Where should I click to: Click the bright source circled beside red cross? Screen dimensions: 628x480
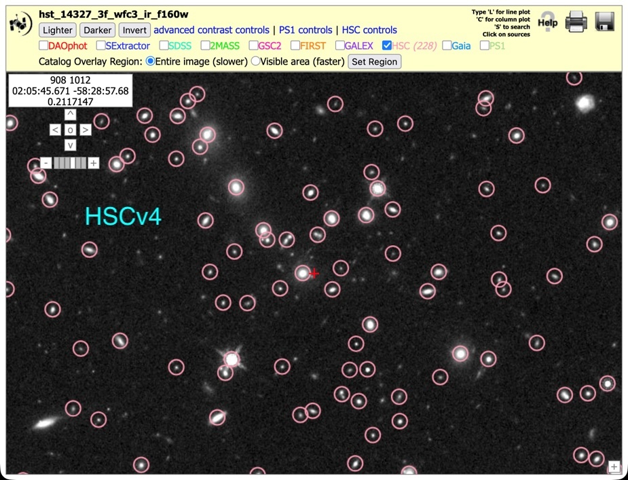pos(302,273)
